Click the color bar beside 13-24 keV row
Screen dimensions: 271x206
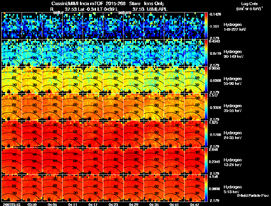click(x=206, y=161)
